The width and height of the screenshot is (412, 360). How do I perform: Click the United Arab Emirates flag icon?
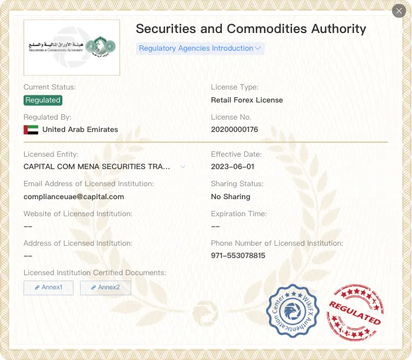click(31, 130)
